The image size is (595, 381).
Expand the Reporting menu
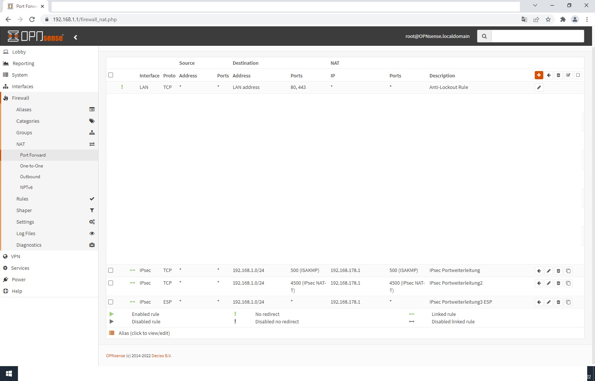49,64
